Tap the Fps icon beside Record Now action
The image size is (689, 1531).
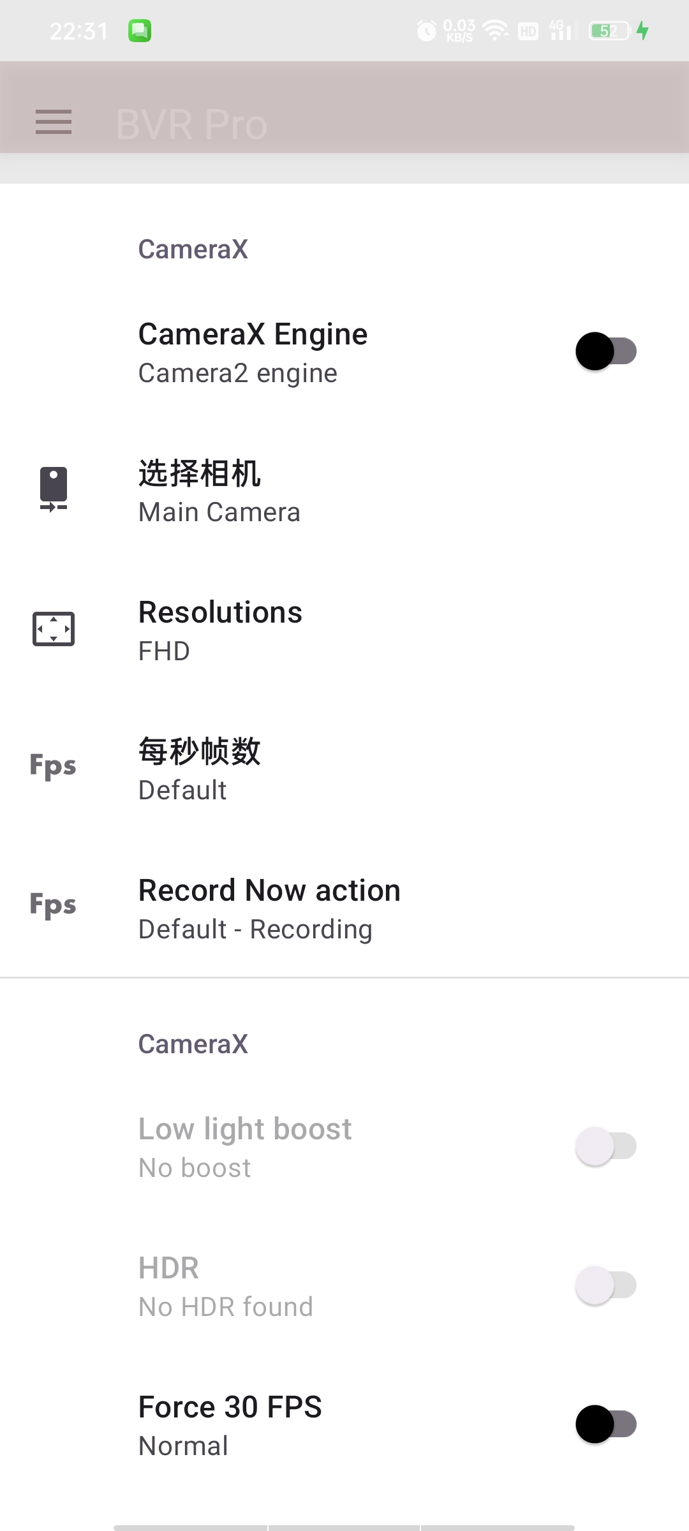tap(53, 905)
